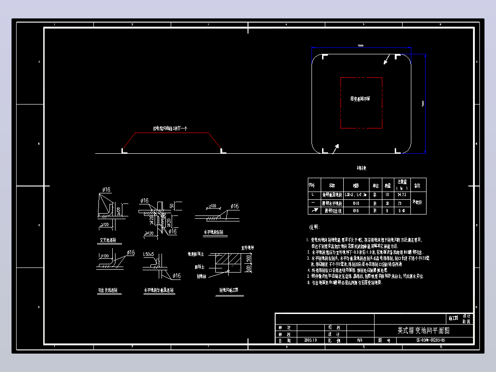Click the '设计阶段' label in title block
This screenshot has height=372, width=496.
coord(467,319)
